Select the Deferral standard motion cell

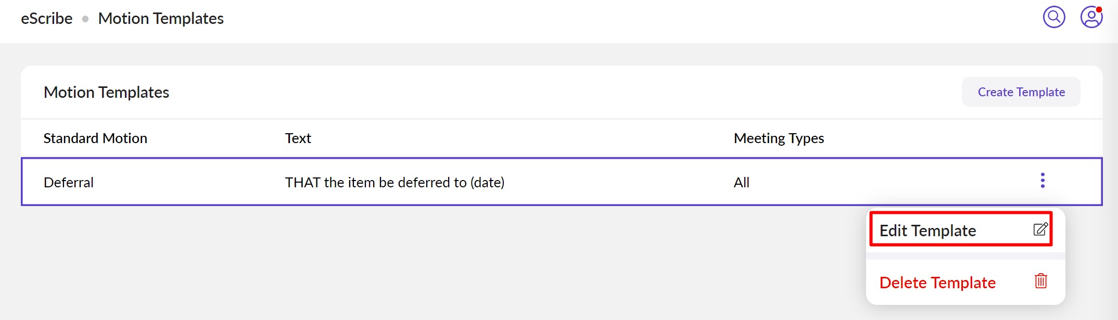click(69, 183)
